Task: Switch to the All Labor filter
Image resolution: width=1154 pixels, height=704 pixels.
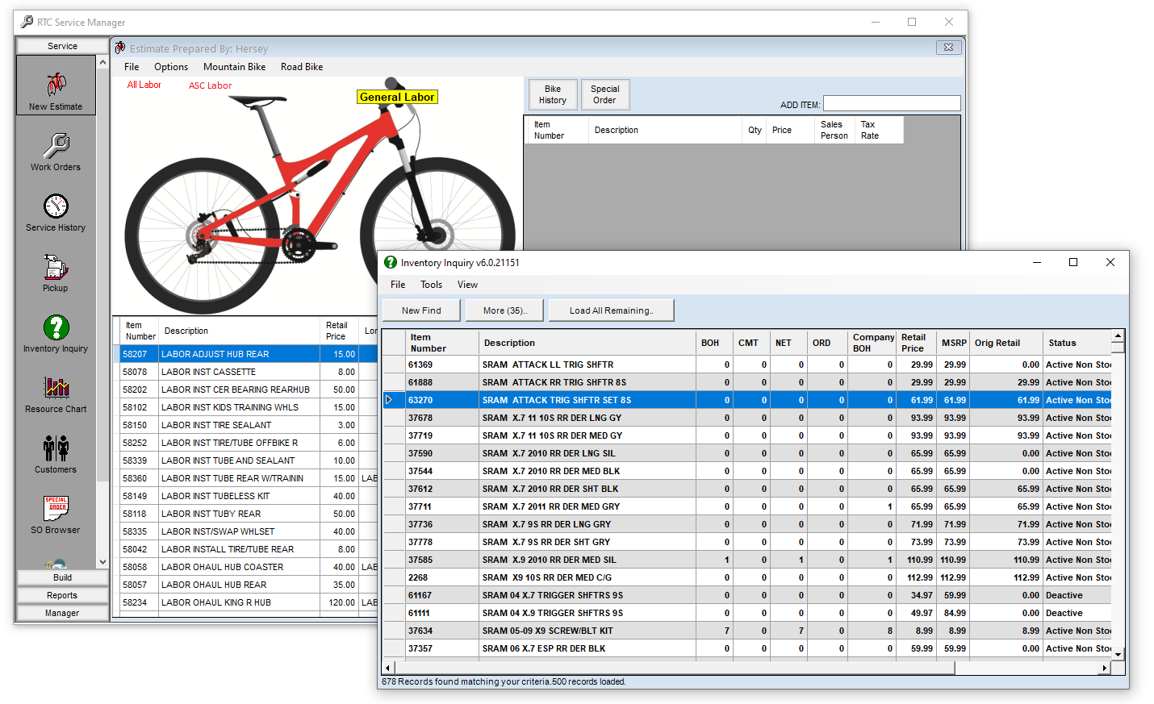Action: (143, 85)
